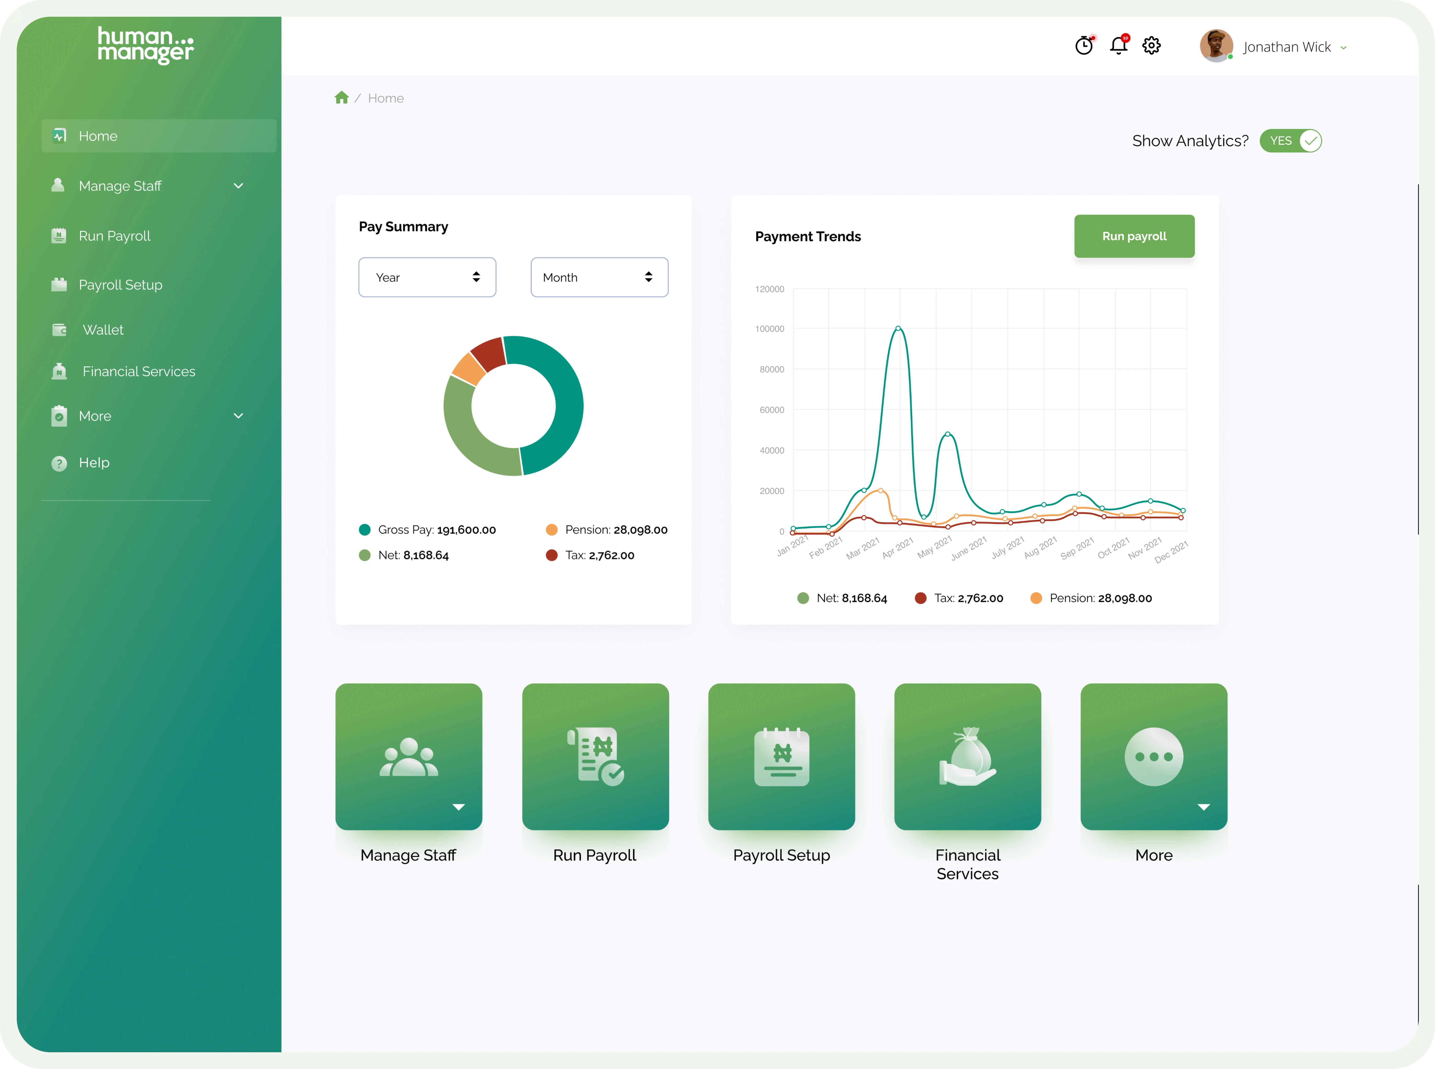Open Payroll Setup in the sidebar
1435x1069 pixels.
coord(120,285)
